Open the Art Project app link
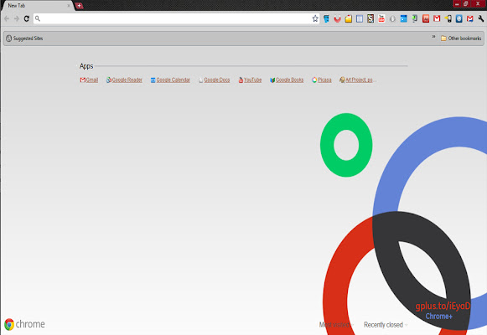This screenshot has height=335, width=487. pyautogui.click(x=358, y=80)
